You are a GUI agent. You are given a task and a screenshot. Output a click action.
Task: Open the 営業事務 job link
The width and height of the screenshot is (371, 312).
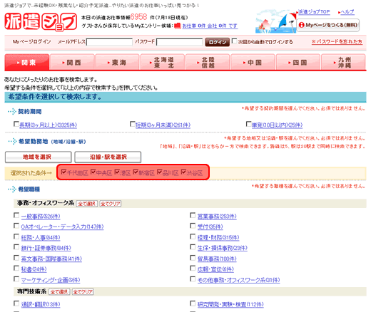click(217, 217)
